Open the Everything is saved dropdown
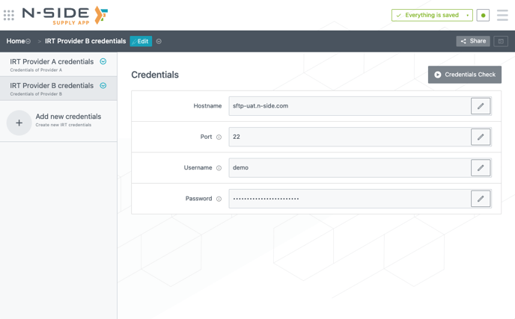515x319 pixels. (468, 15)
